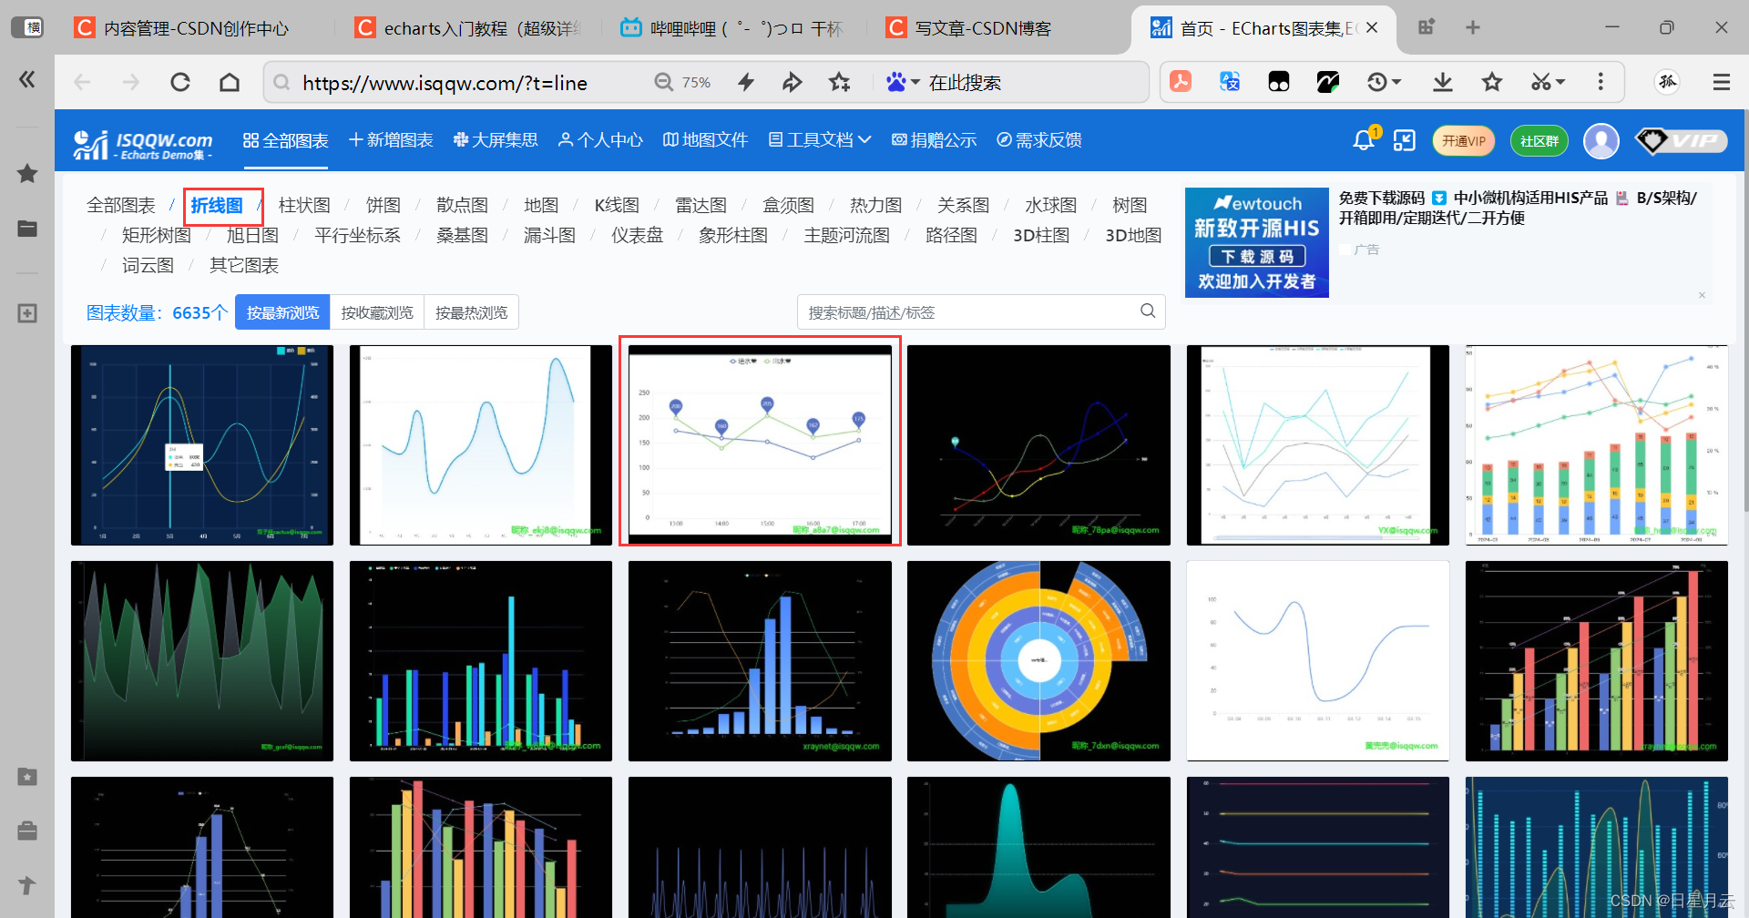Click the zoom 75% magnifier icon
The image size is (1749, 918).
664,83
